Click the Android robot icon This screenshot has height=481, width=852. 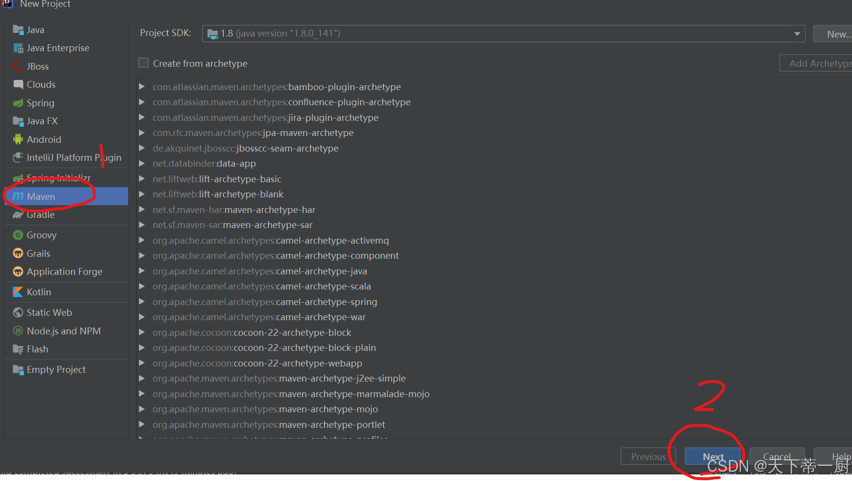coord(18,139)
